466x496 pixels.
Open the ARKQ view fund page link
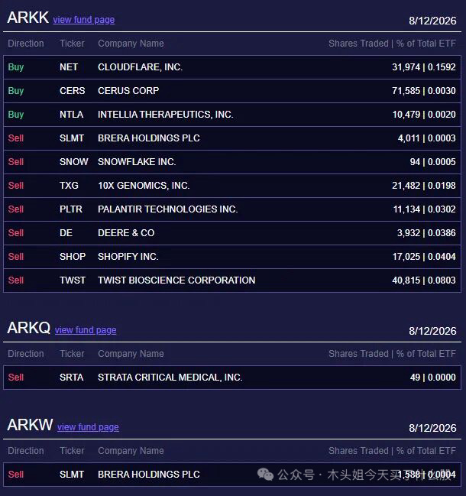tap(86, 330)
